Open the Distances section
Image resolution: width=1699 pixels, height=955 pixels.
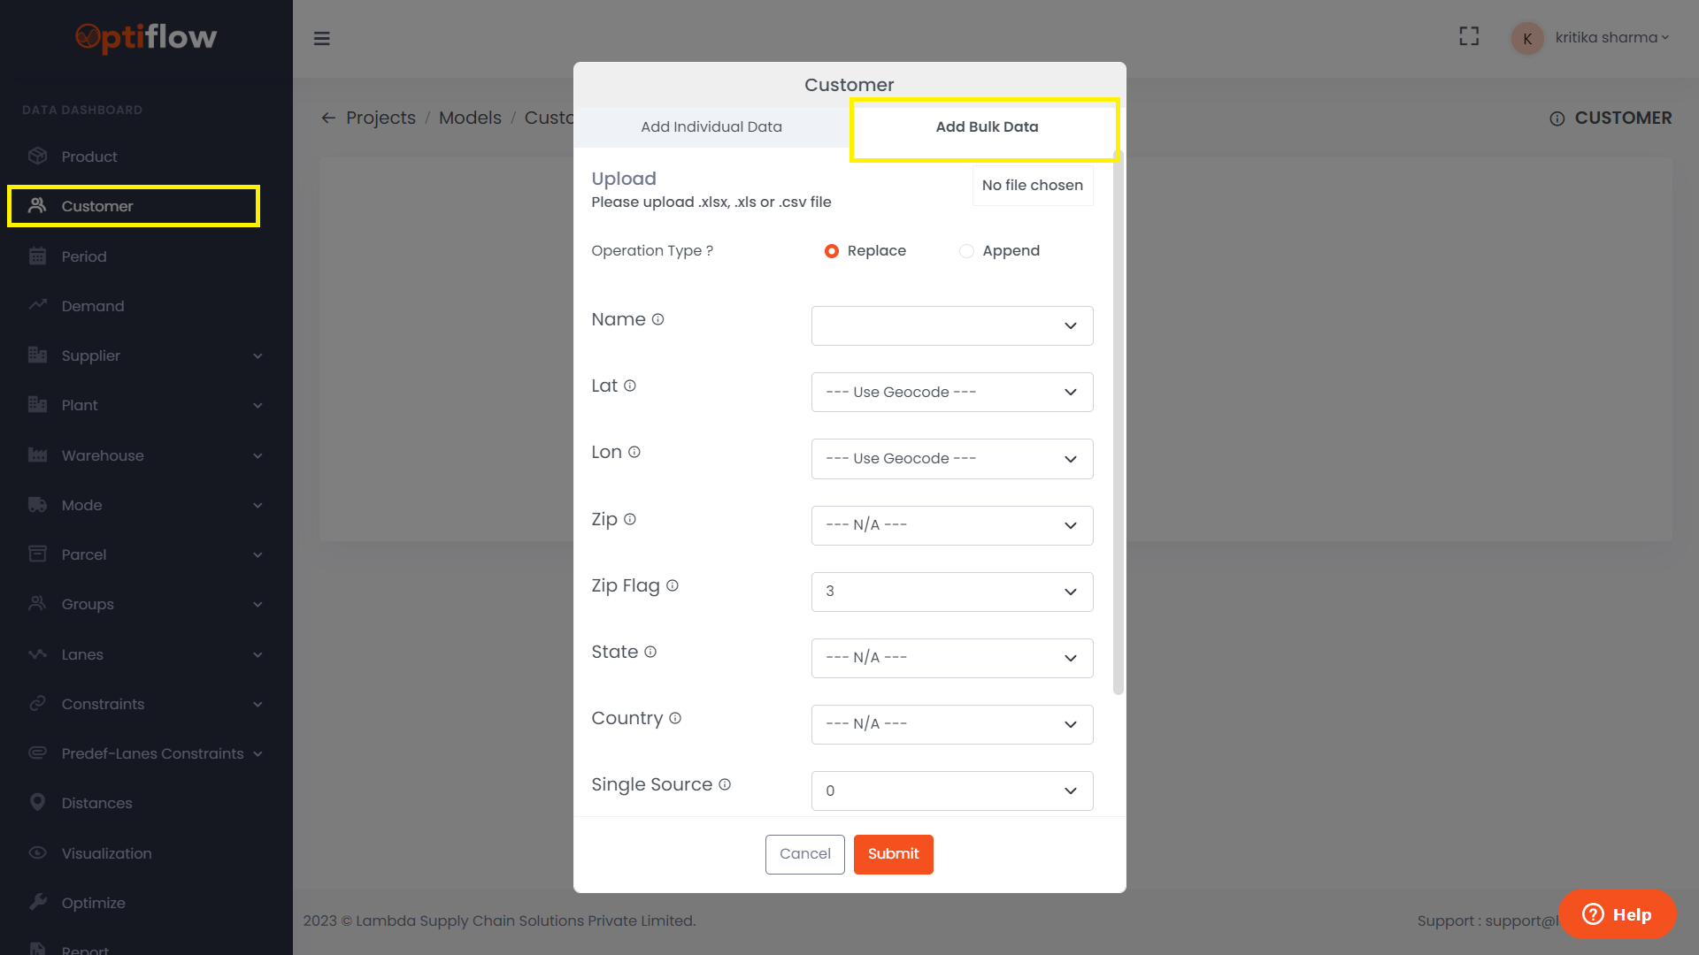(96, 803)
